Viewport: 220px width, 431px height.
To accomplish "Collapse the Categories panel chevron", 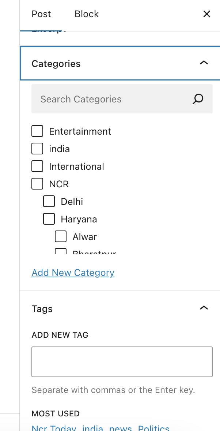I will point(204,63).
